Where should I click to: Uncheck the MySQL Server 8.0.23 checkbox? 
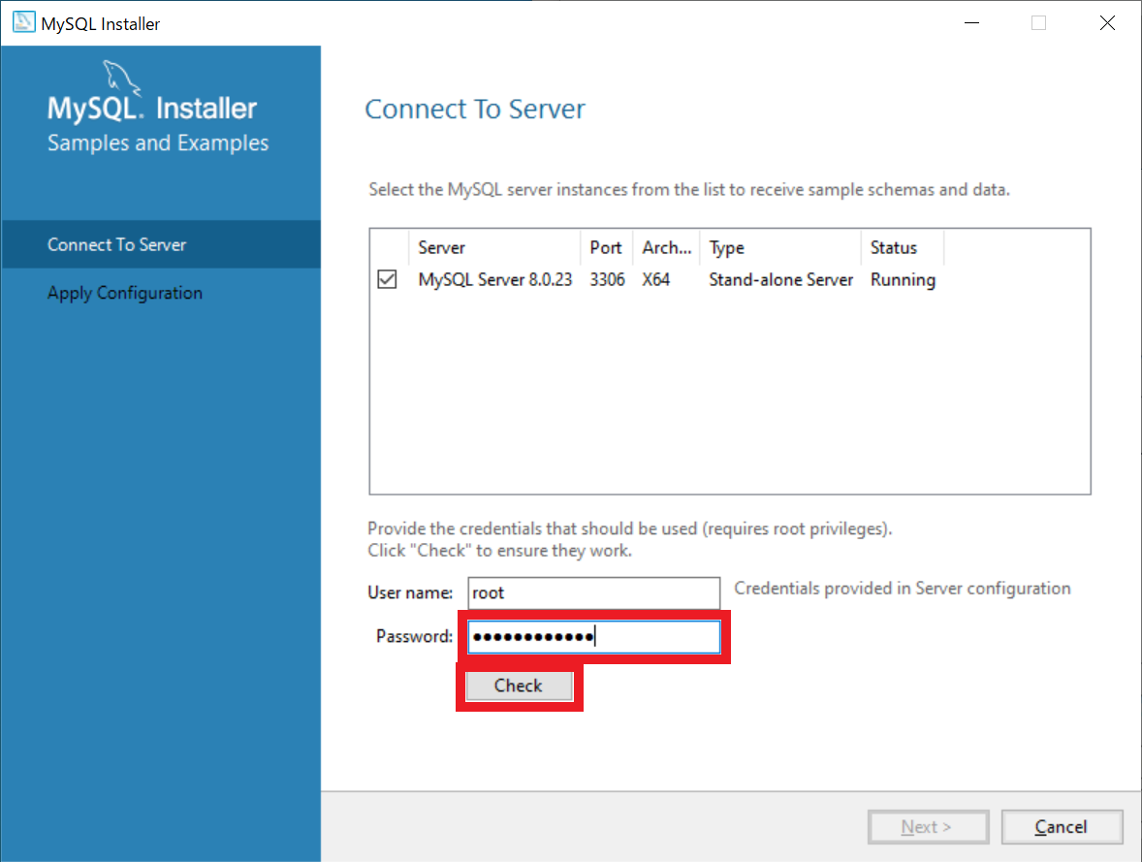click(387, 280)
